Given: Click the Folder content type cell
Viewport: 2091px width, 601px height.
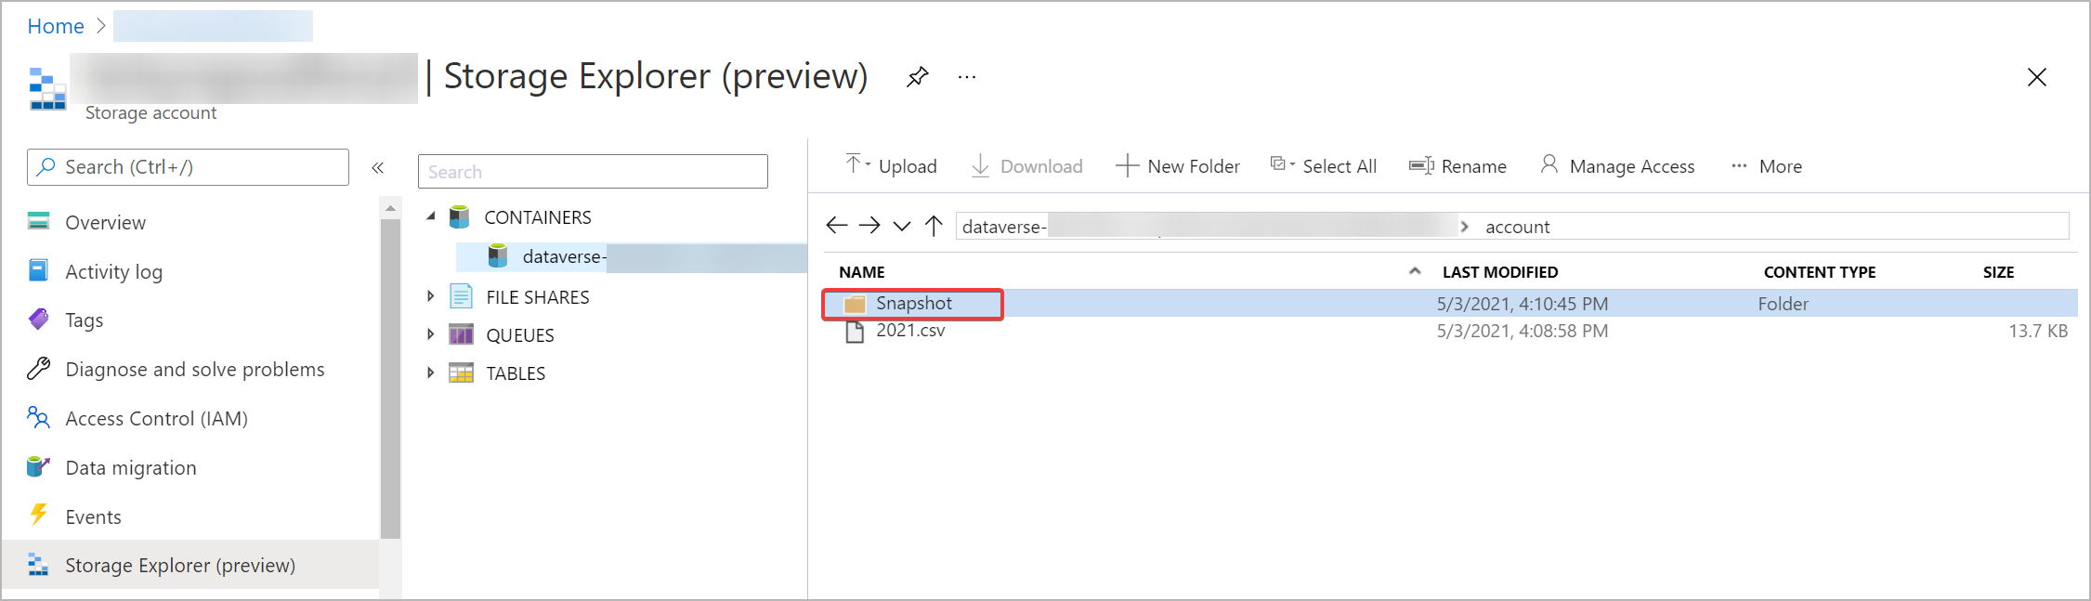Looking at the screenshot, I should coord(1783,304).
